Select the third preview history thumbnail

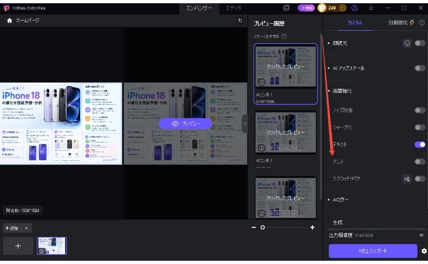pos(286,197)
